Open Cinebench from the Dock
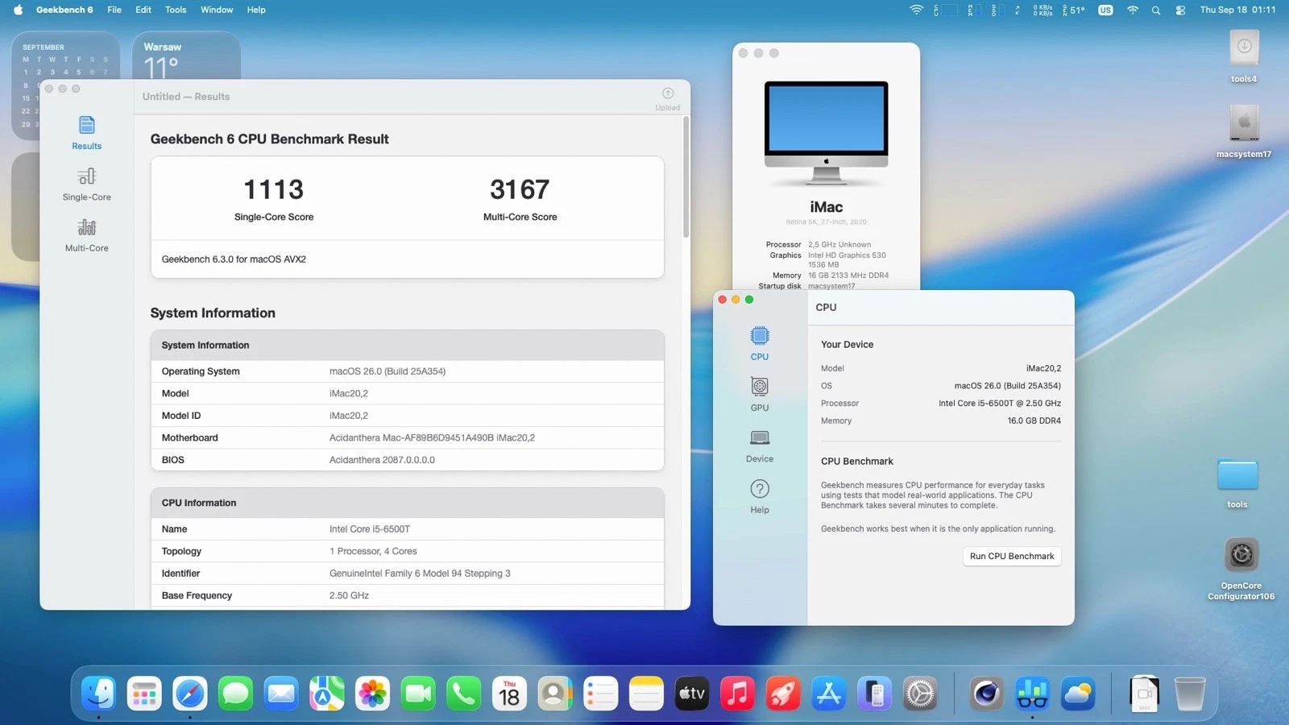The height and width of the screenshot is (725, 1289). [986, 693]
